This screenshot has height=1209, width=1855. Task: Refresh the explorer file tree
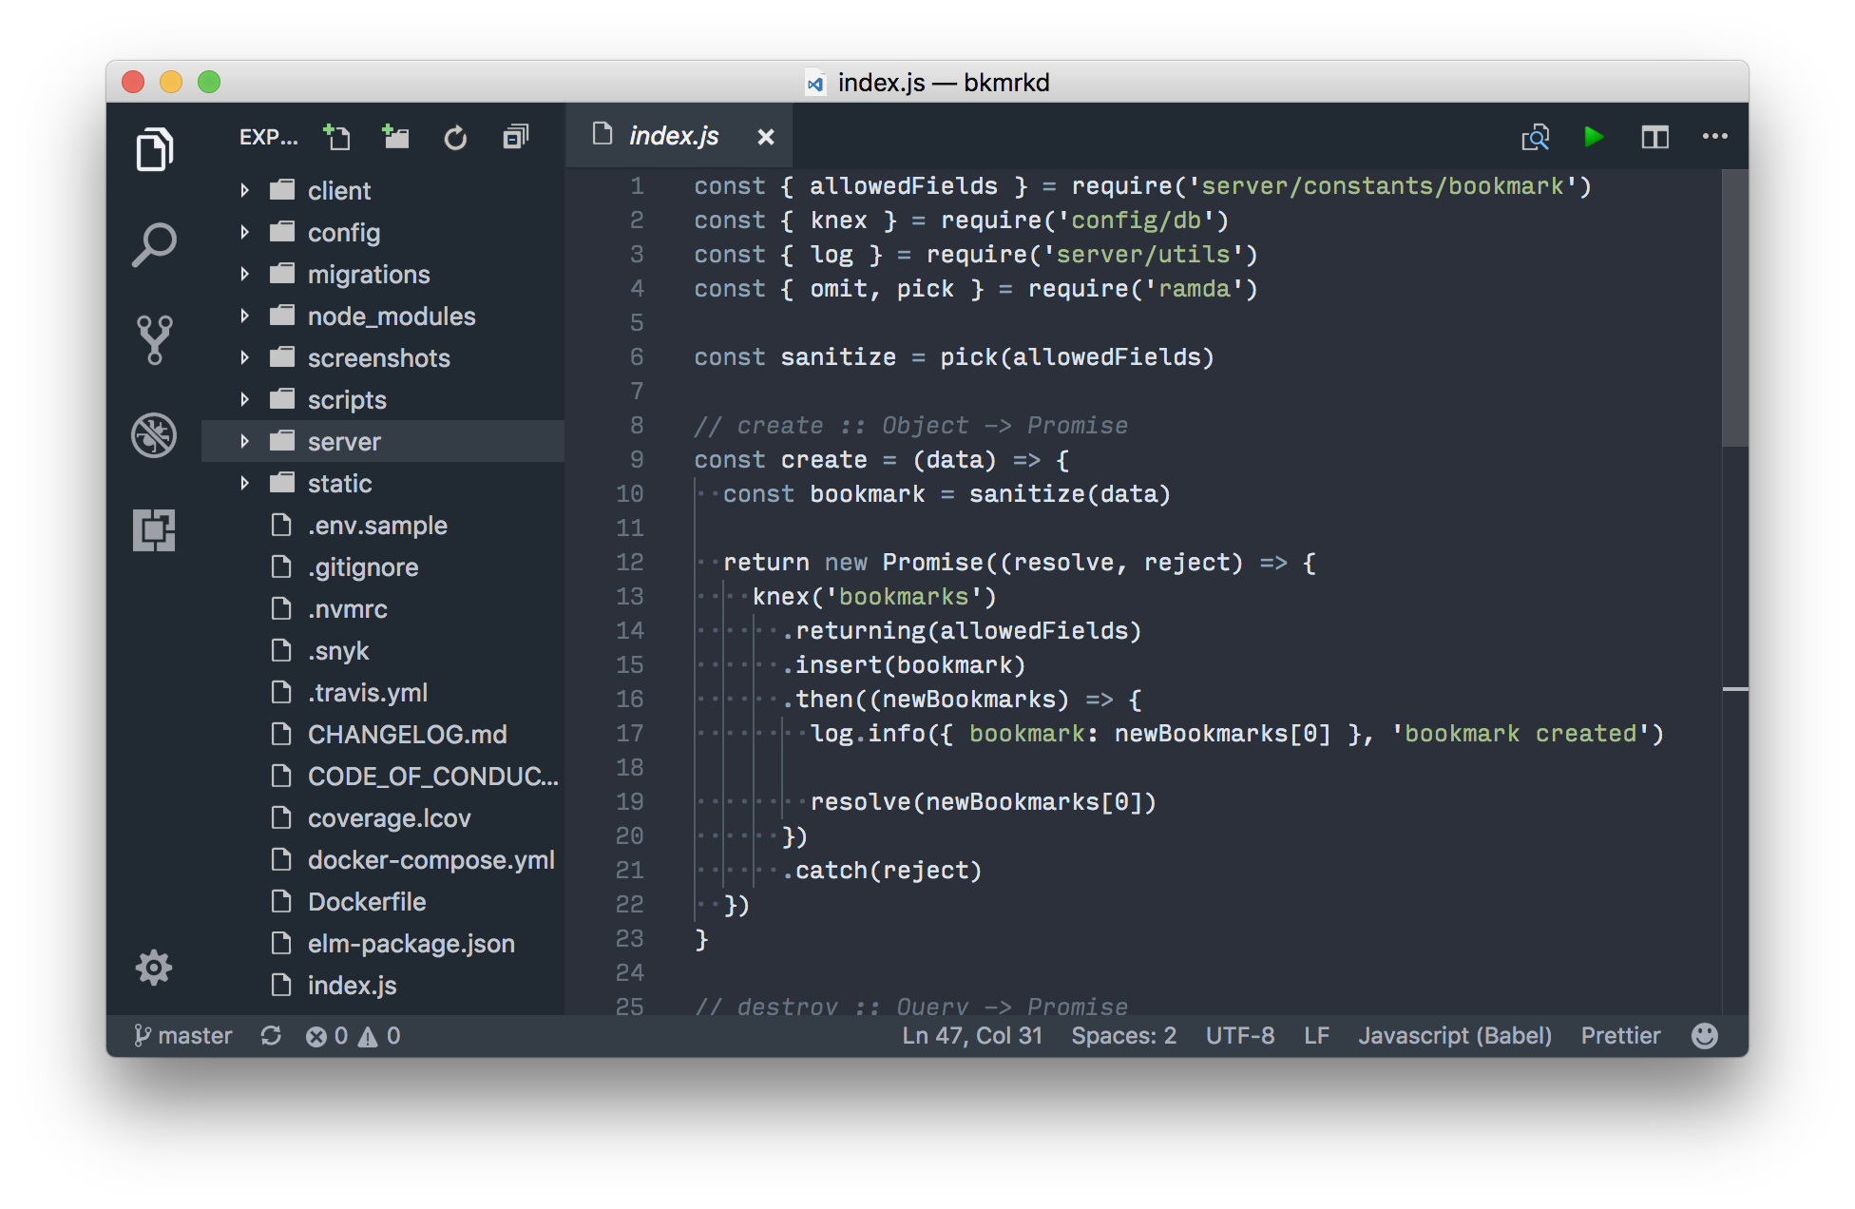click(x=455, y=138)
